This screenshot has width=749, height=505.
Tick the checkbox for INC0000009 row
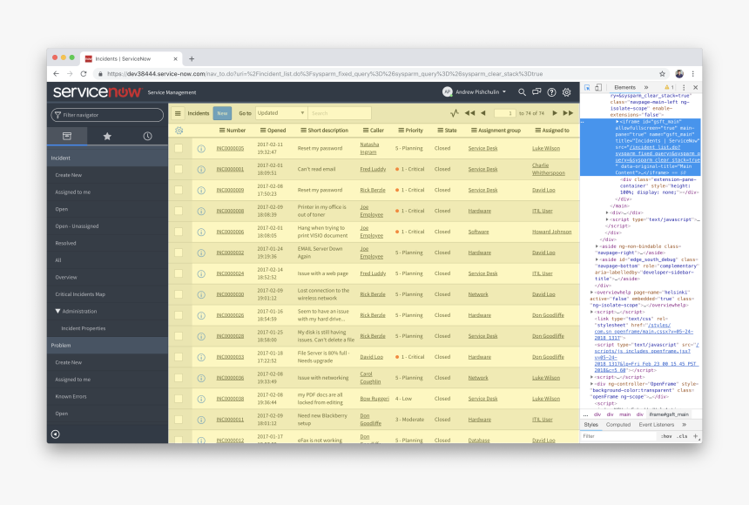[179, 190]
